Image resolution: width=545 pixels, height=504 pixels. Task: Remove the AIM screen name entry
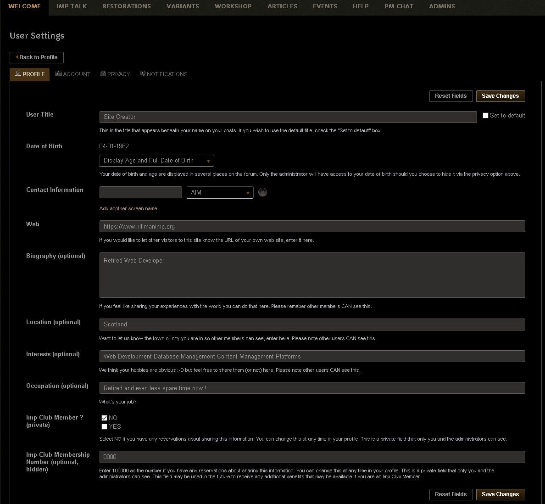coord(262,192)
